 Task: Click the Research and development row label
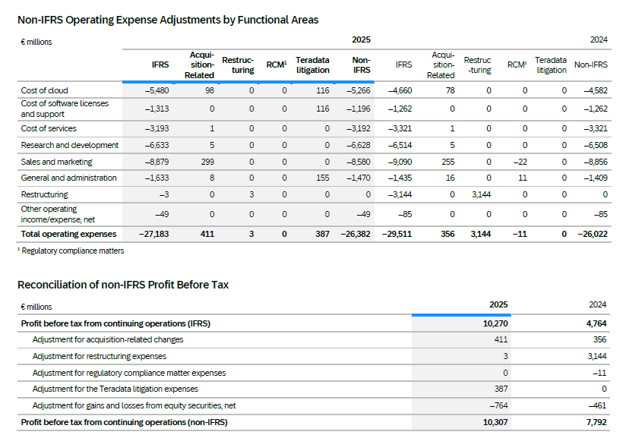[x=69, y=145]
